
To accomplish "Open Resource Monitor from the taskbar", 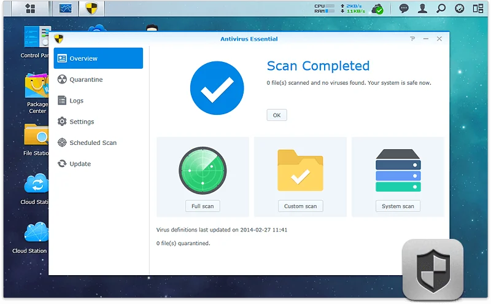I will 66,9.
